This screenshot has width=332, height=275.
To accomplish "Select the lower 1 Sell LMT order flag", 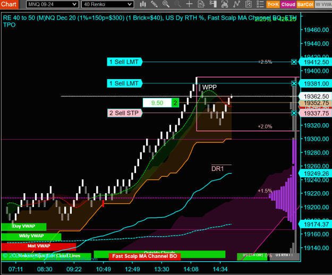I will click(124, 83).
